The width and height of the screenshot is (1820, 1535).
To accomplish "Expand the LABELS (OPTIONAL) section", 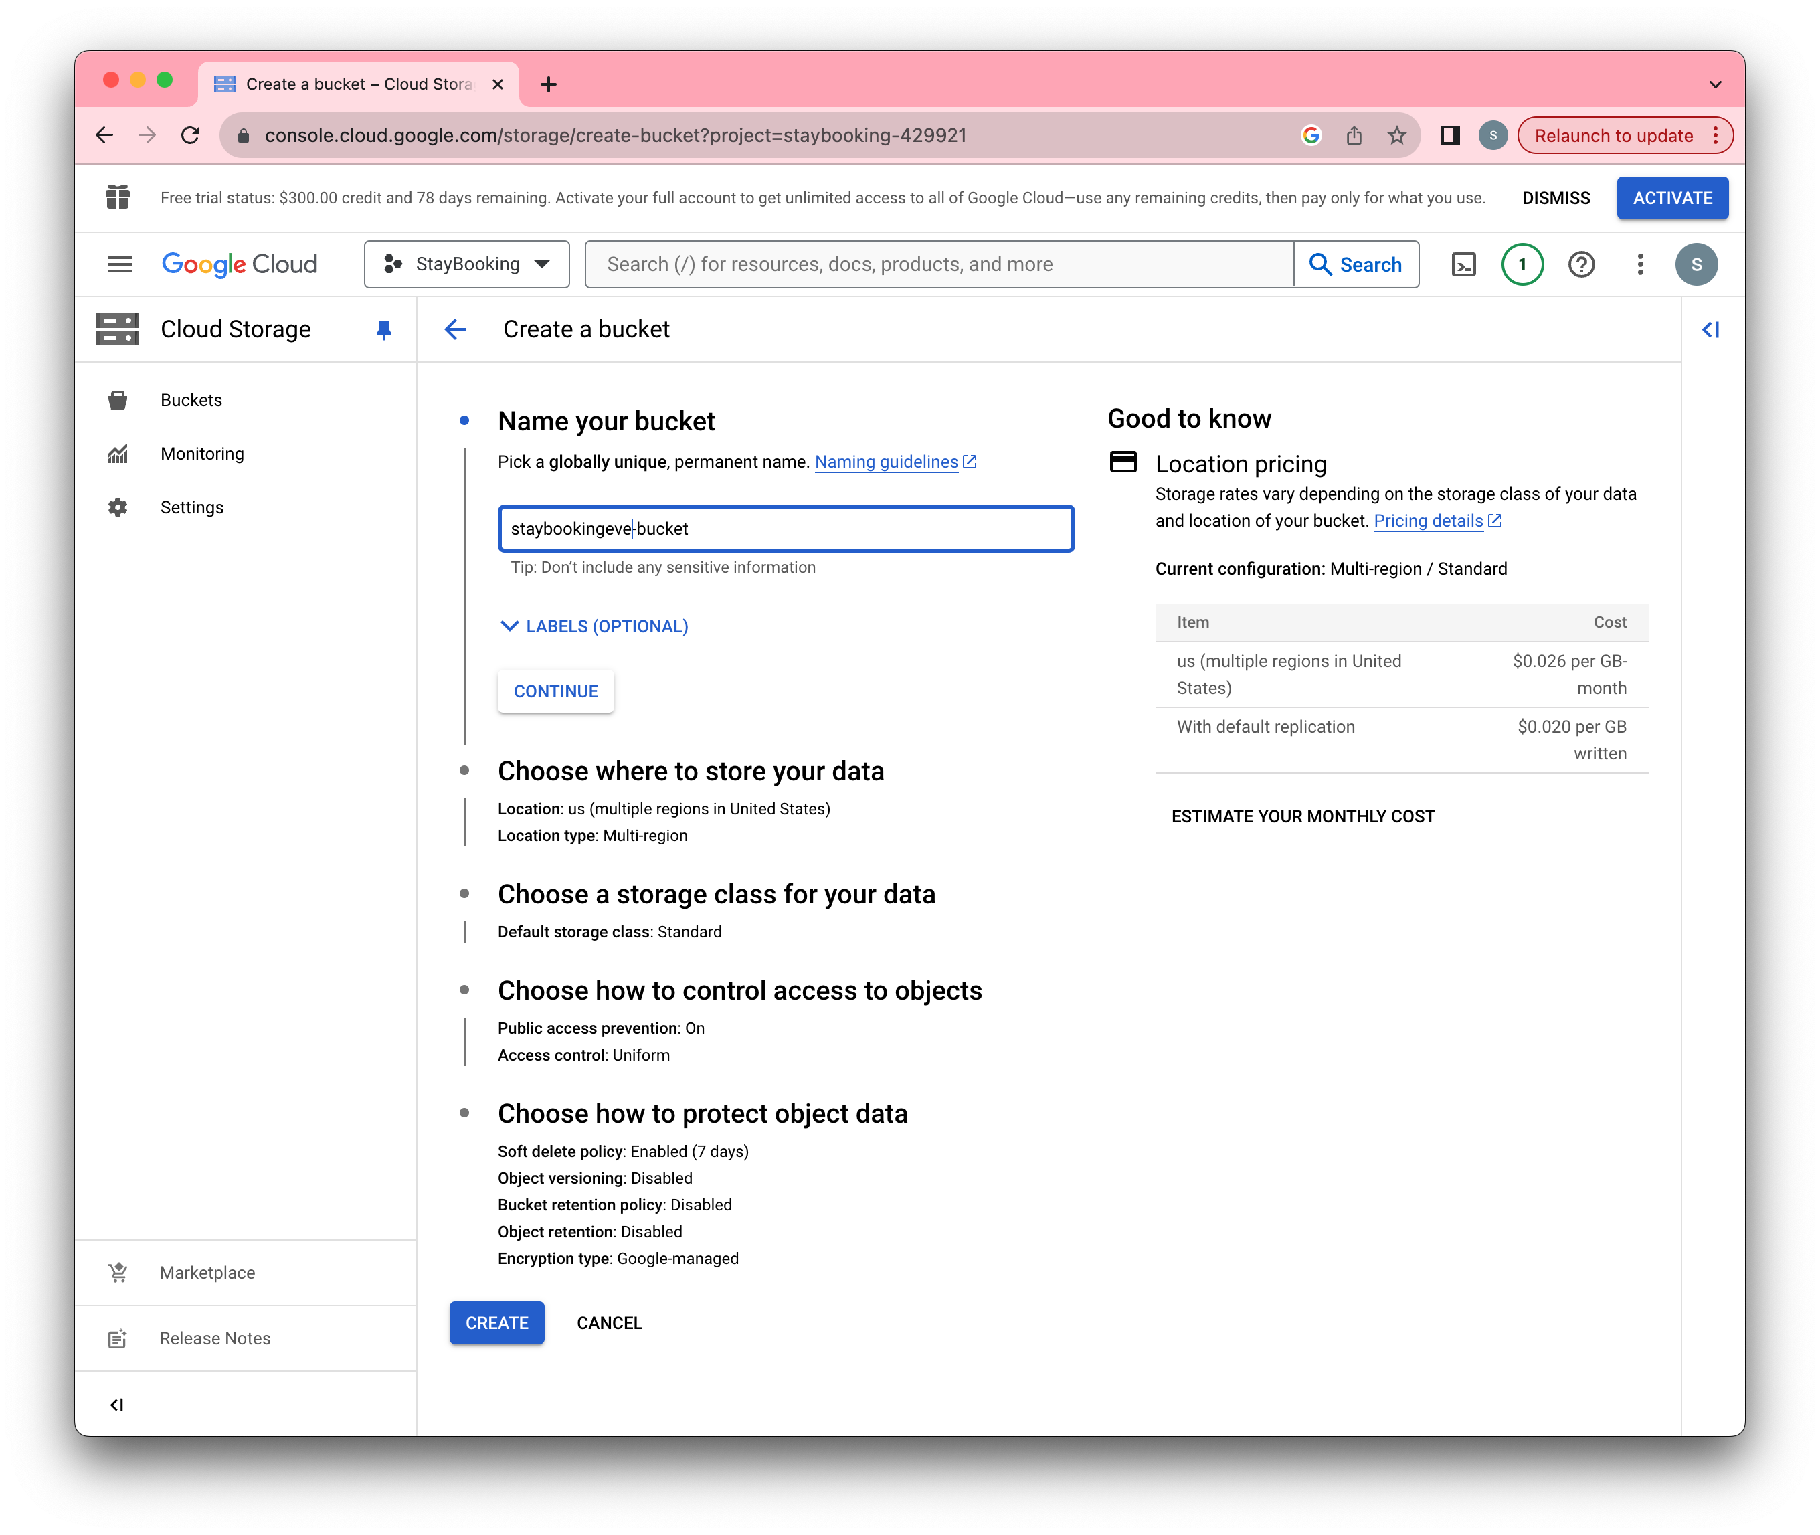I will pos(595,626).
